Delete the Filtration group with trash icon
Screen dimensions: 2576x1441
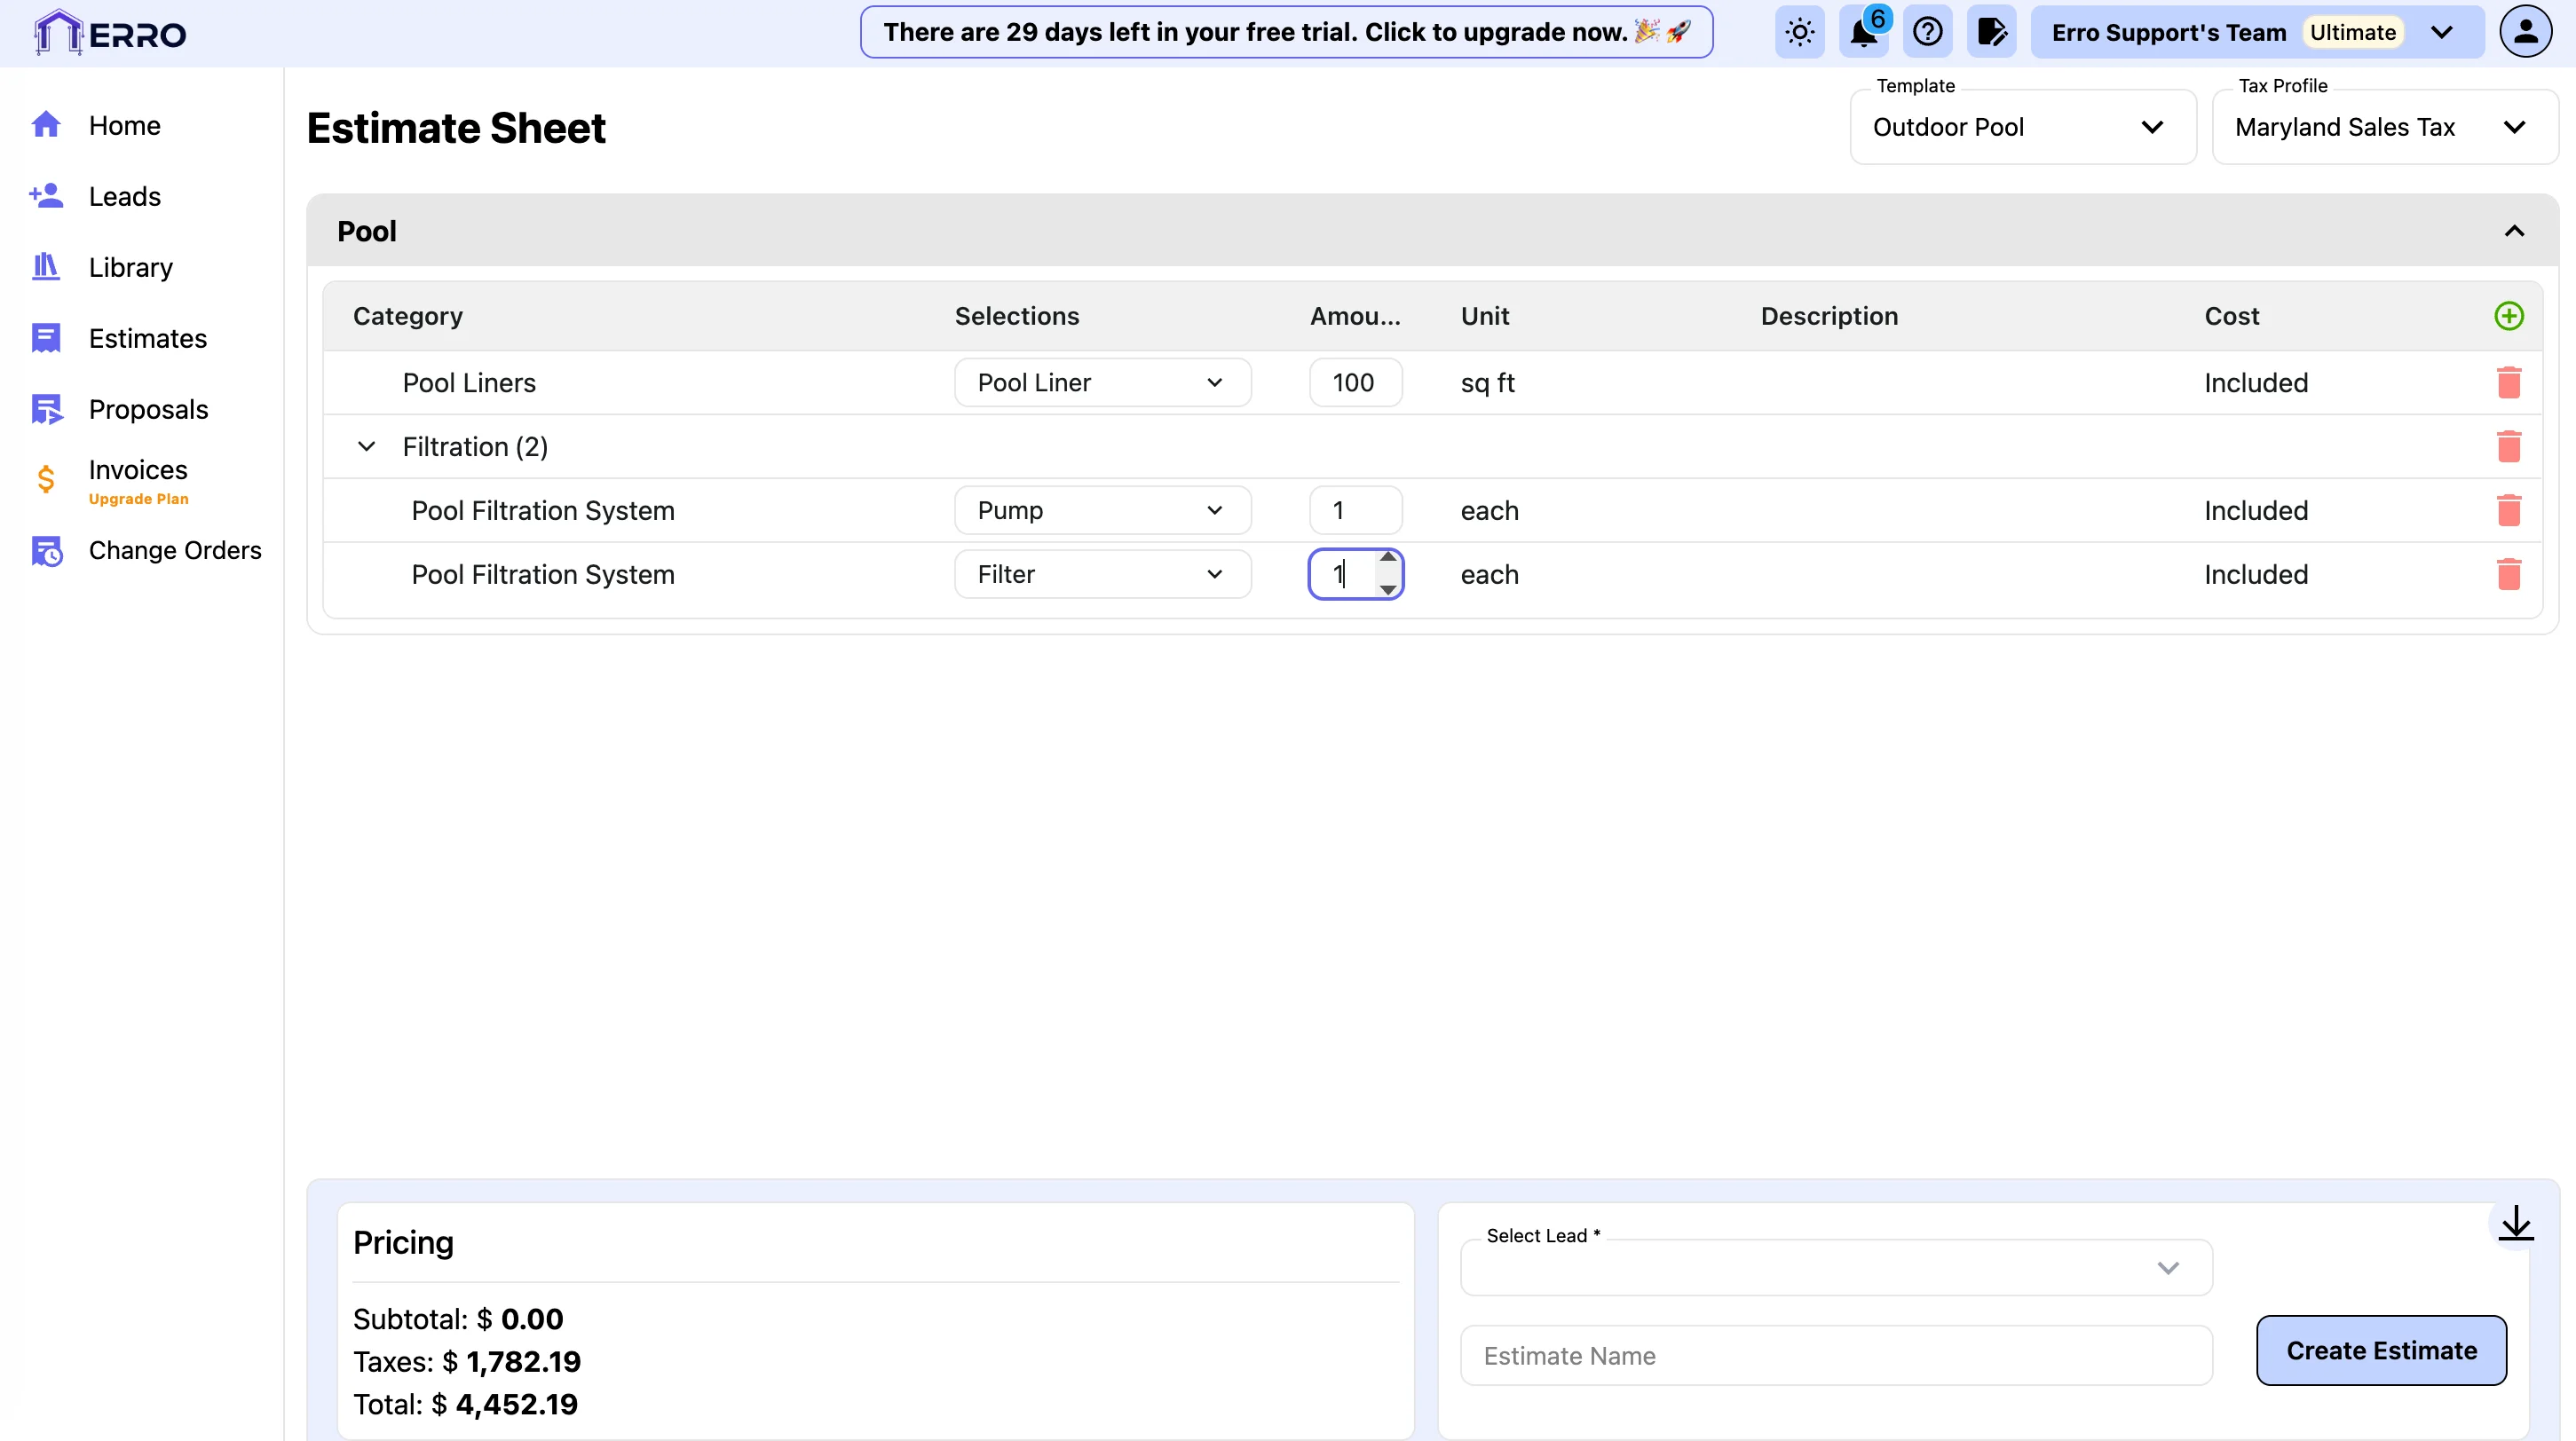pyautogui.click(x=2508, y=446)
